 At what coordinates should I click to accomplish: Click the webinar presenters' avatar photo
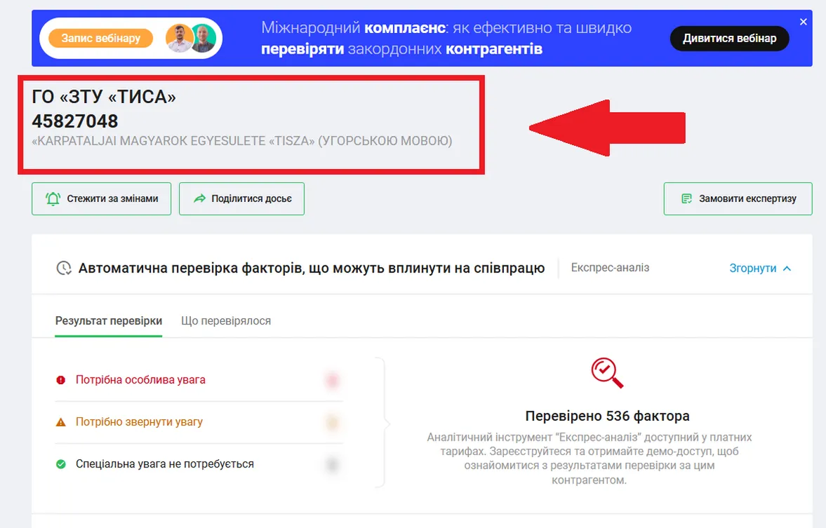(x=192, y=38)
